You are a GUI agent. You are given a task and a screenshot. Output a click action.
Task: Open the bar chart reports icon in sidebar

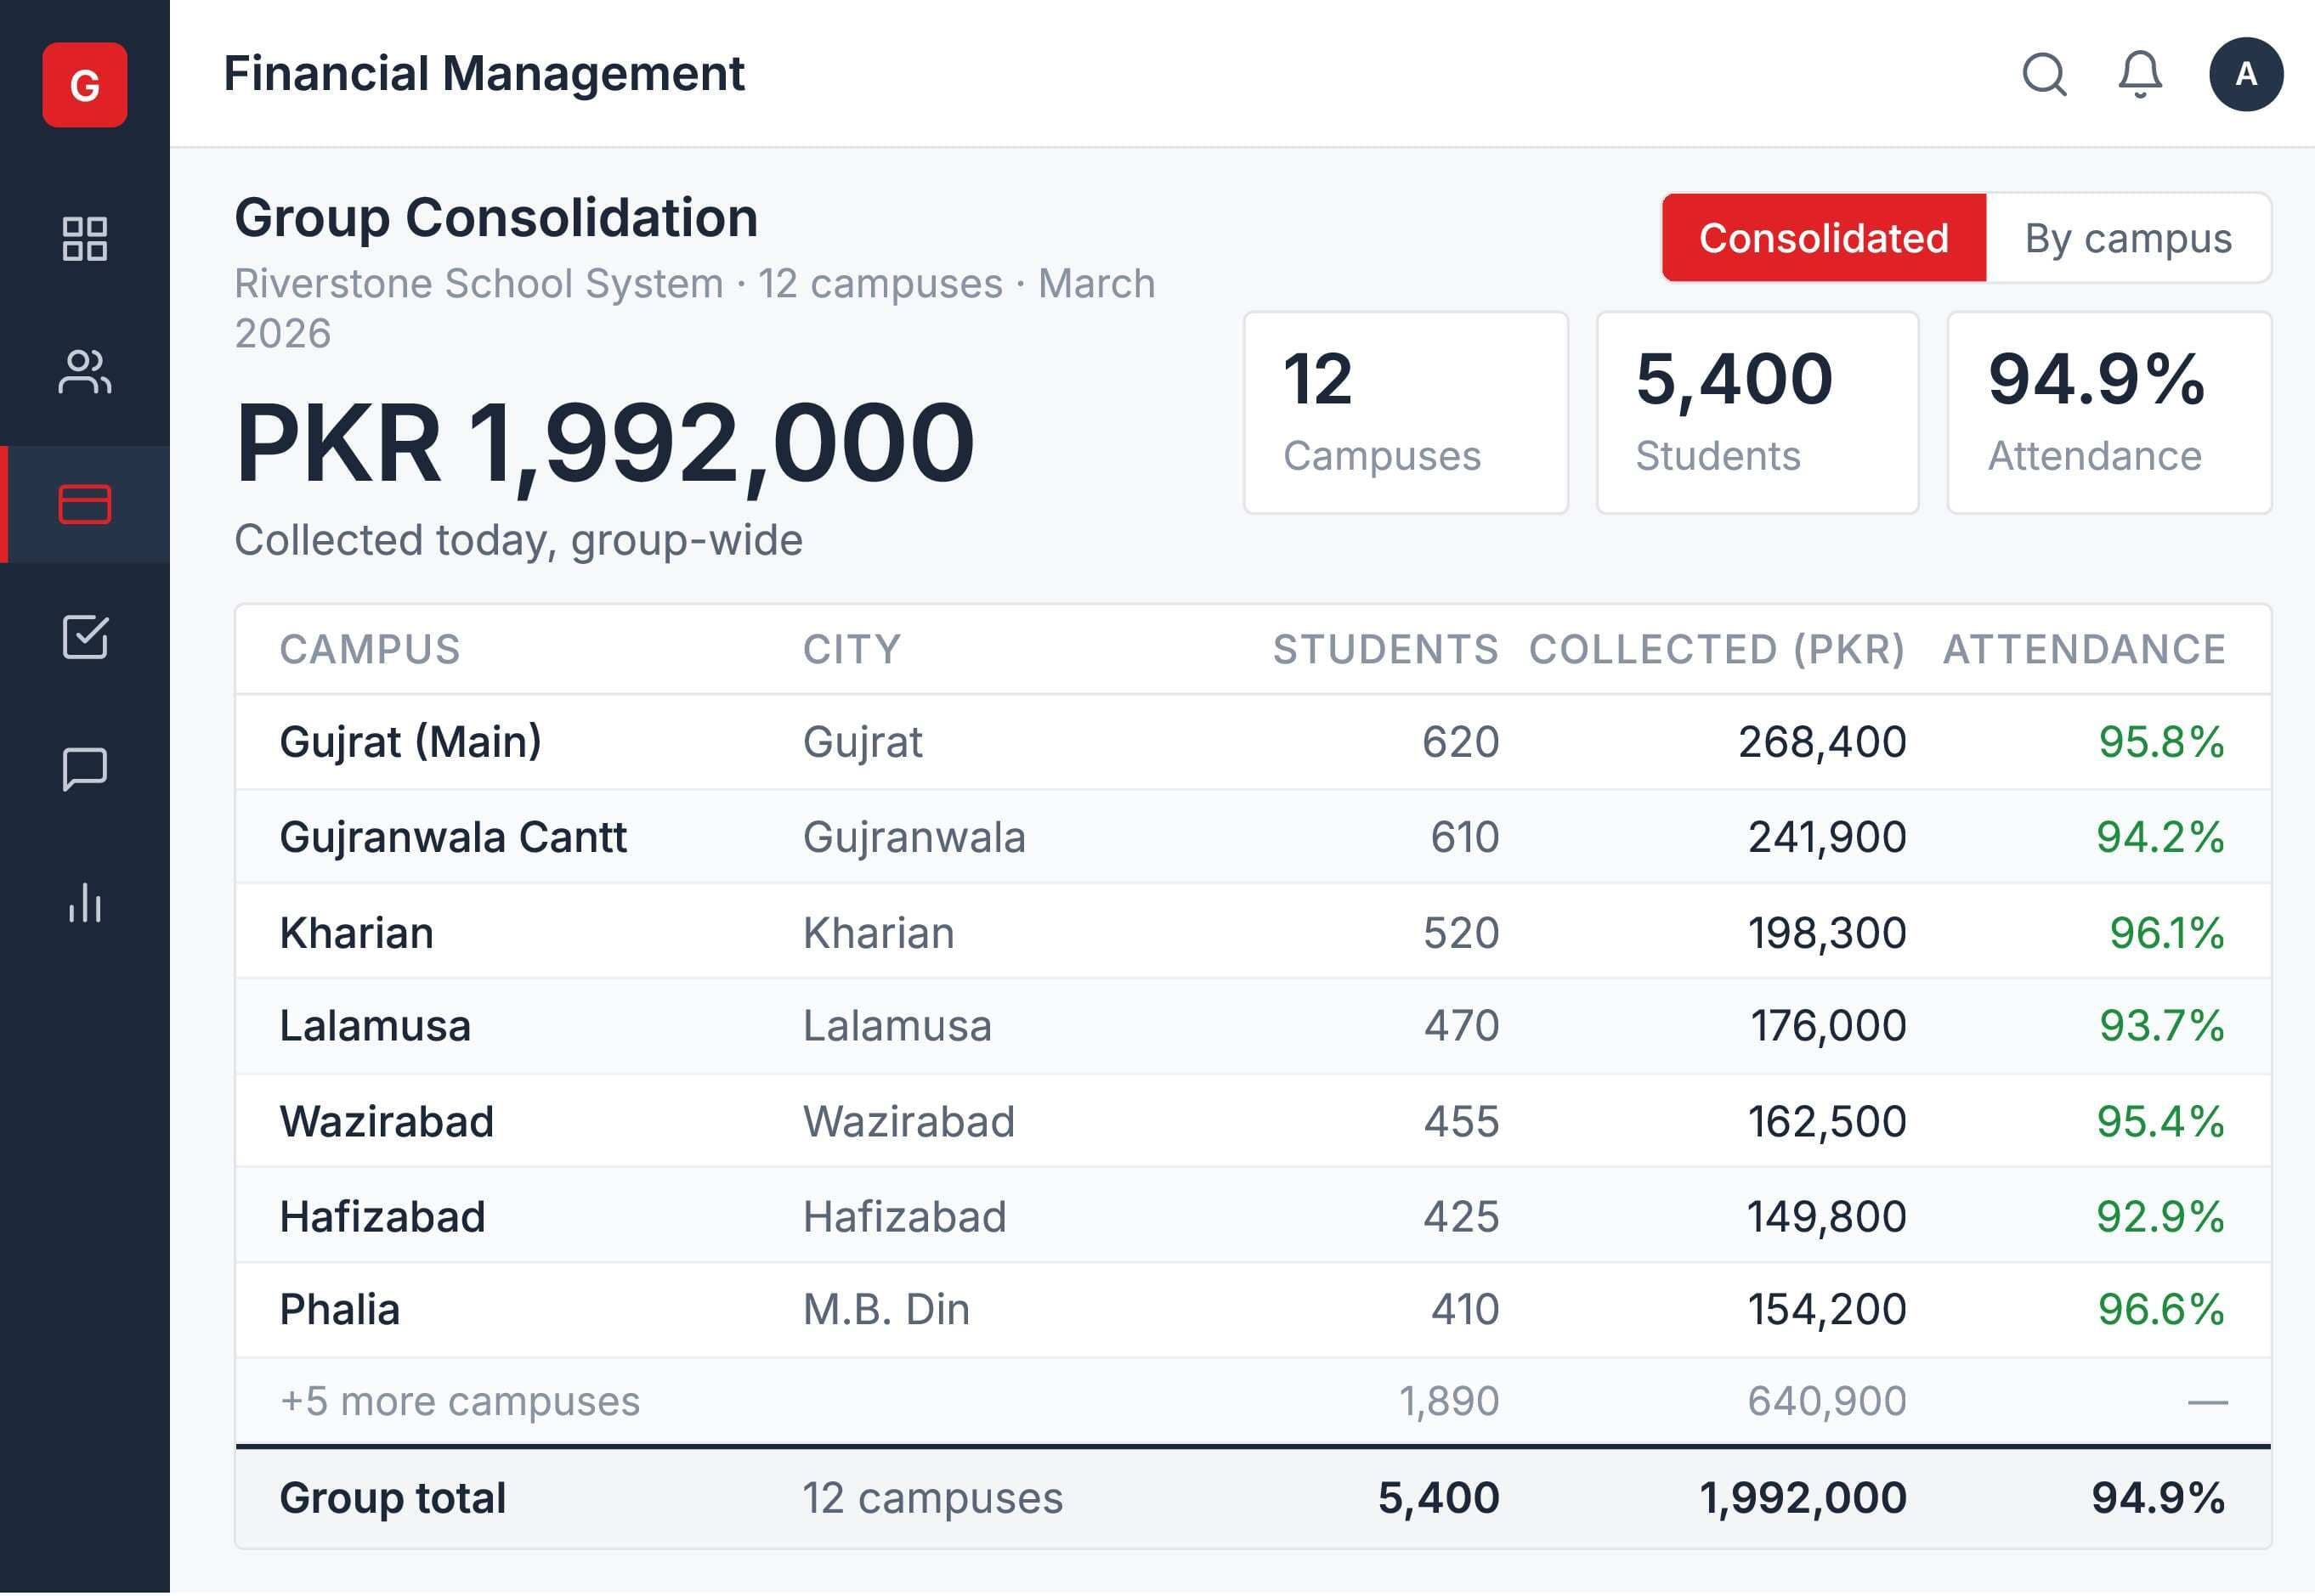[x=84, y=902]
